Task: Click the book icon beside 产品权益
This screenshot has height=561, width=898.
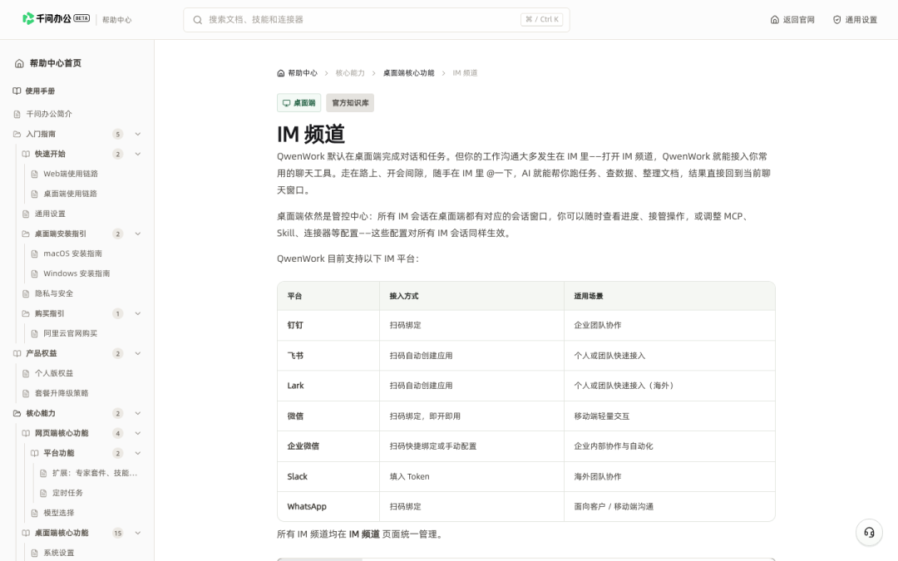Action: pos(17,353)
